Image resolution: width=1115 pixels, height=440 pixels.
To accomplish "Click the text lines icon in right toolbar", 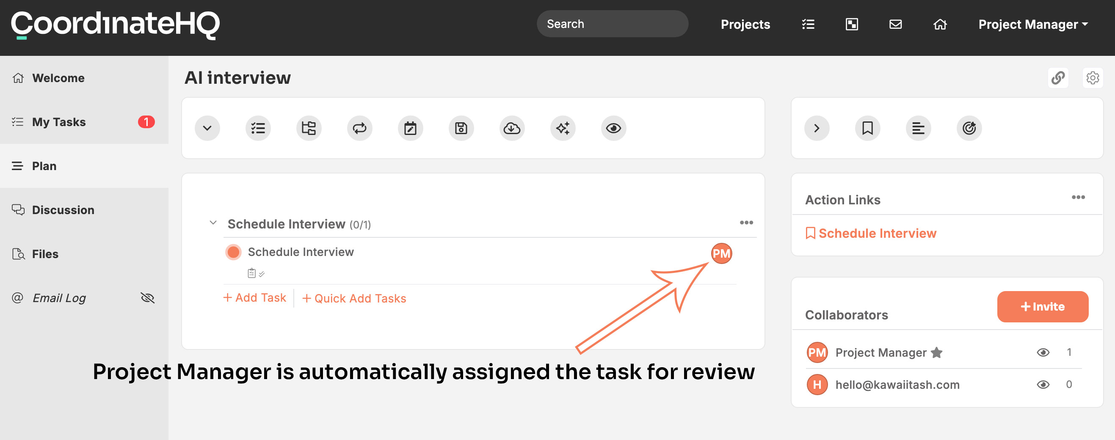I will click(918, 128).
